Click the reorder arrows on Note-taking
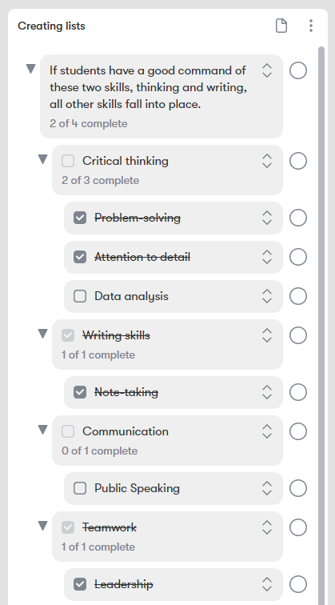 point(267,392)
